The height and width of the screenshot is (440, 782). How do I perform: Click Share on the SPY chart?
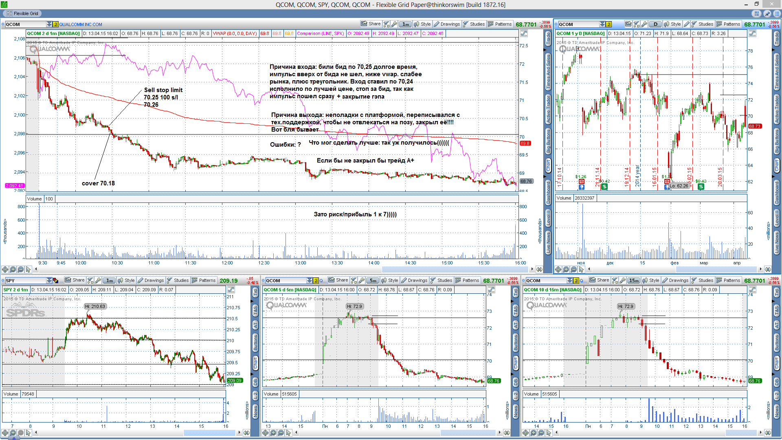75,280
